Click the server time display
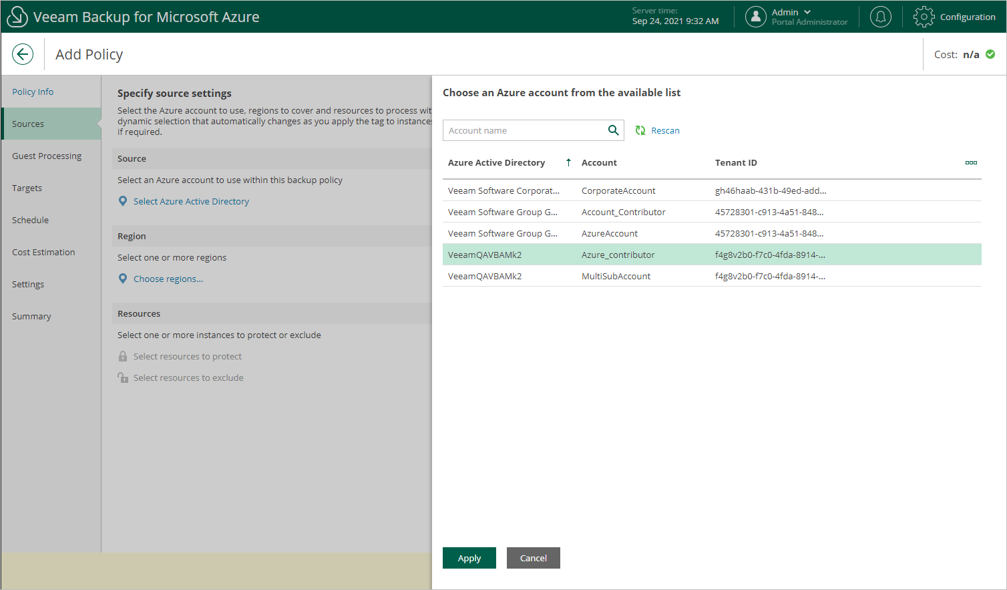The image size is (1007, 590). [x=675, y=16]
